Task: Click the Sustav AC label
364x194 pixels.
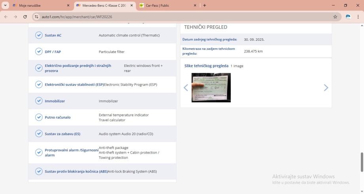Action: (x=53, y=35)
